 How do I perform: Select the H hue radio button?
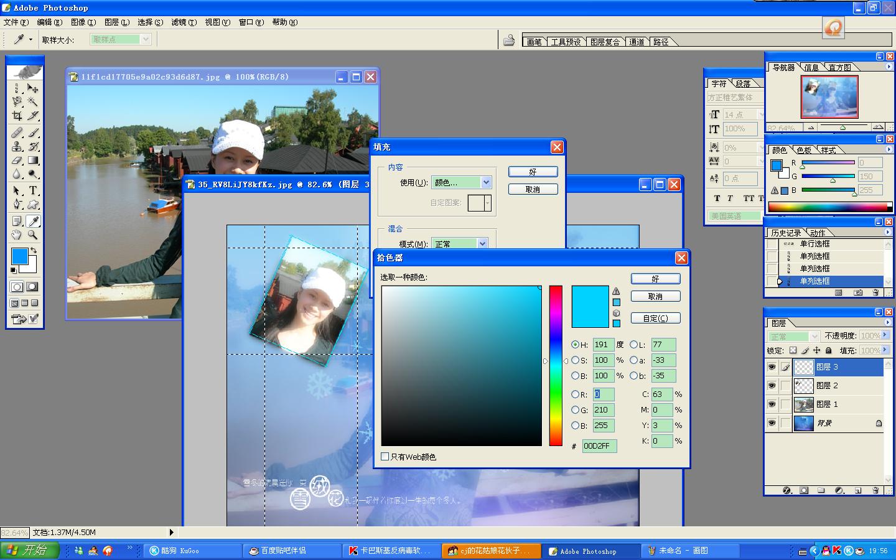575,345
